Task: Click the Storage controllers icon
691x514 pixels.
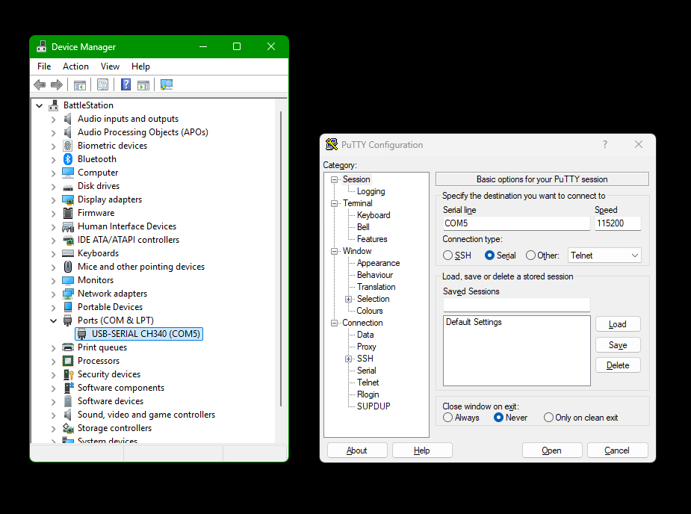Action: click(x=68, y=428)
